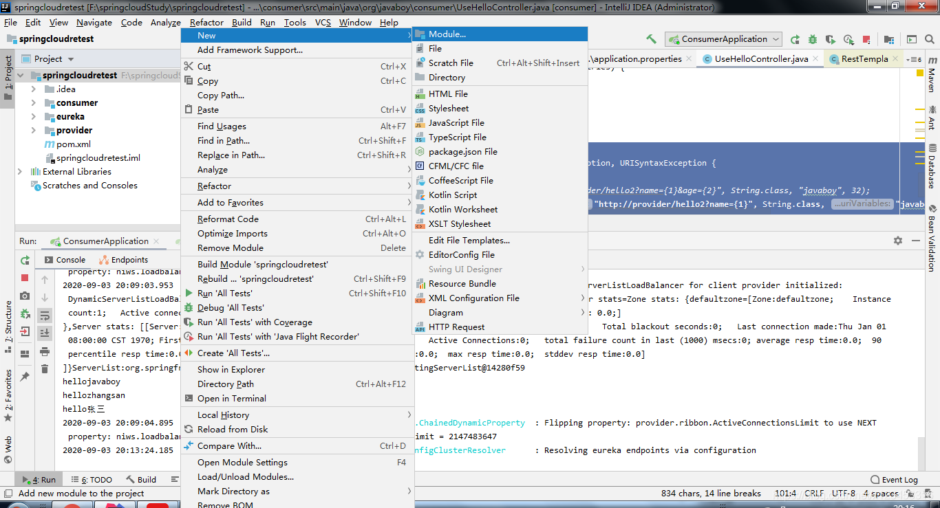Click the Debug bug icon in top toolbar
Image resolution: width=940 pixels, height=508 pixels.
[813, 39]
